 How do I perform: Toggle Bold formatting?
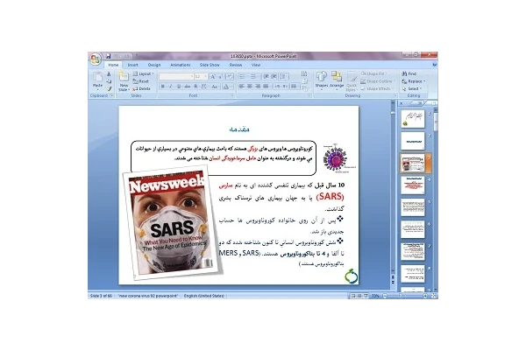coord(163,87)
